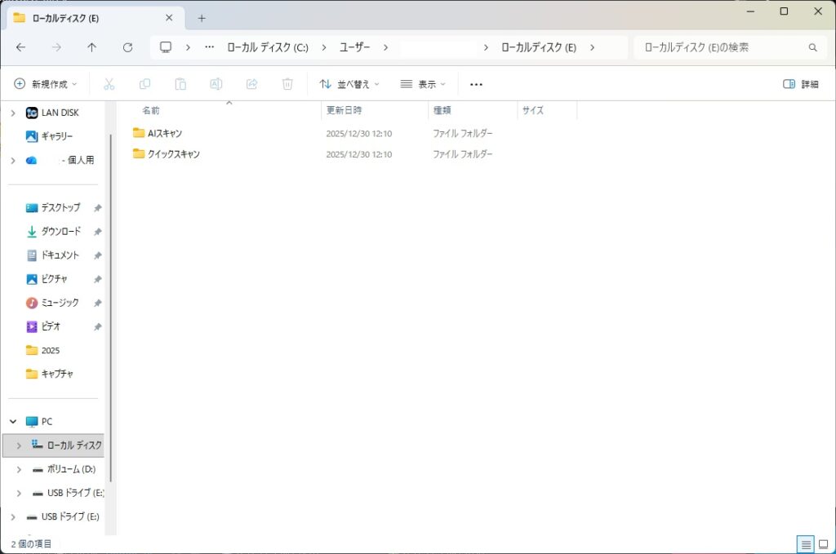Click the 新規作成 new button
The width and height of the screenshot is (836, 554).
[46, 84]
